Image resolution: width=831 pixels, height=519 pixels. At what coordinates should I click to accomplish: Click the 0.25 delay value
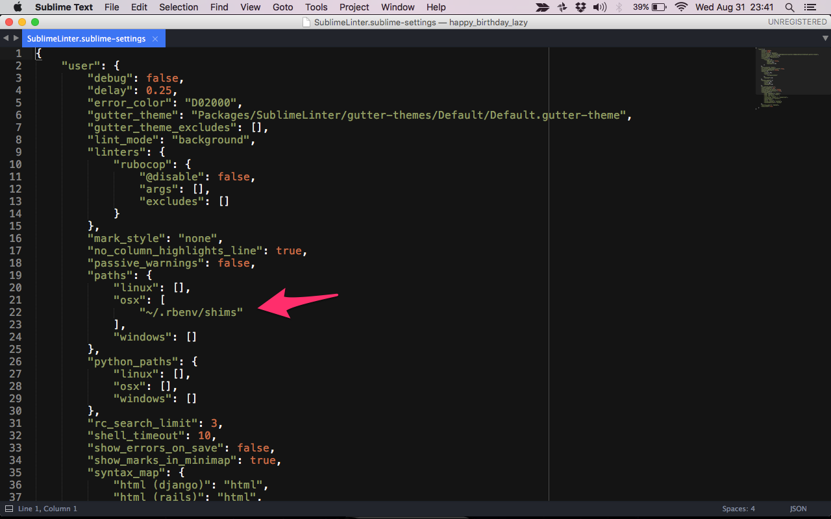point(159,90)
